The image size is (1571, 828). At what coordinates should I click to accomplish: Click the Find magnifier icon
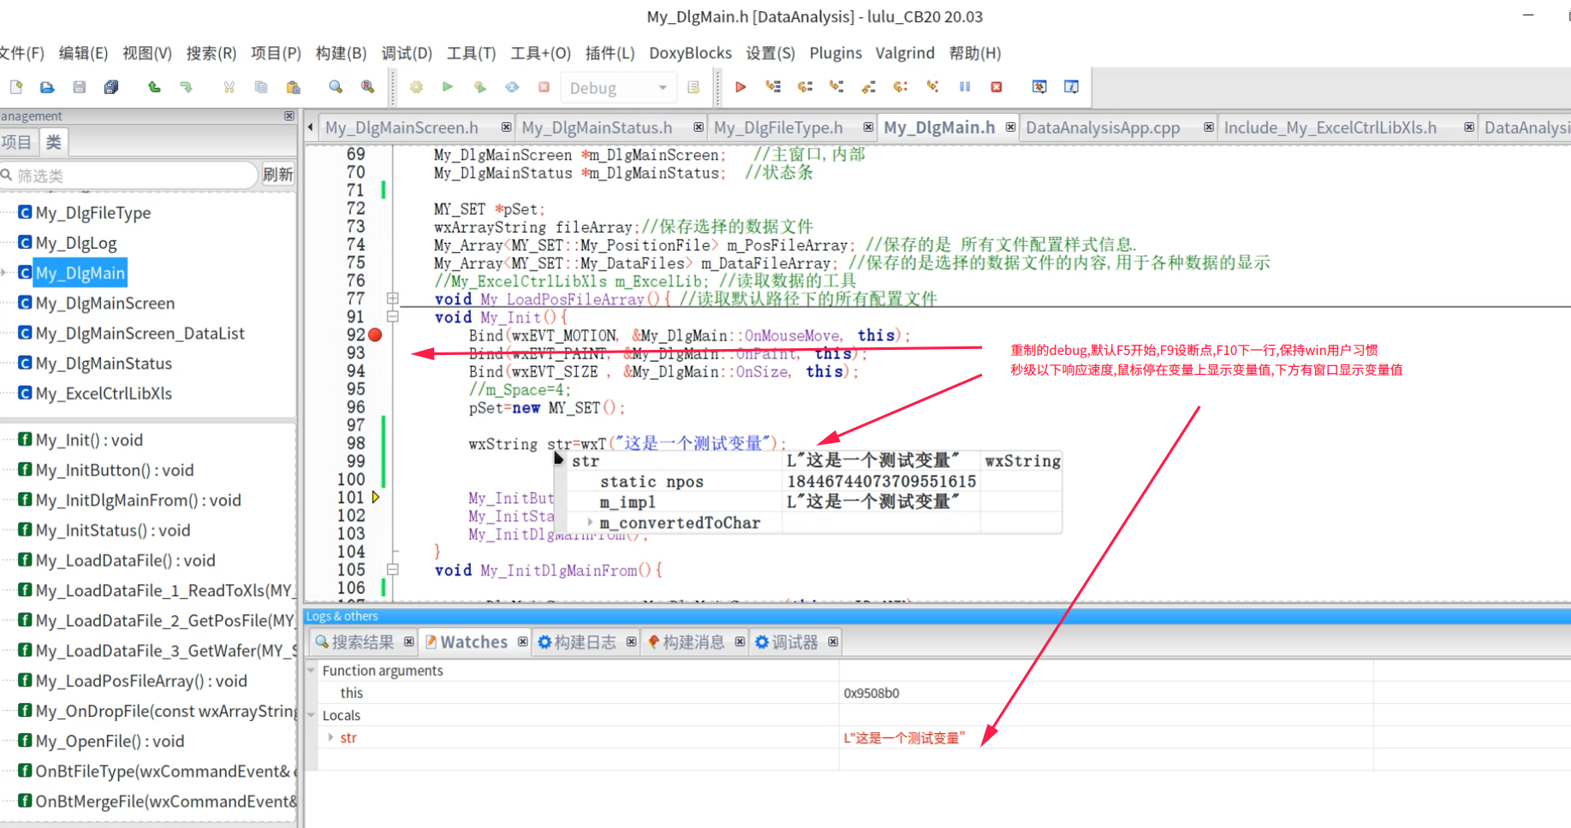pyautogui.click(x=336, y=87)
